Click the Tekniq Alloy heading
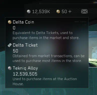The width and height of the screenshot is (97, 95). (x=25, y=68)
